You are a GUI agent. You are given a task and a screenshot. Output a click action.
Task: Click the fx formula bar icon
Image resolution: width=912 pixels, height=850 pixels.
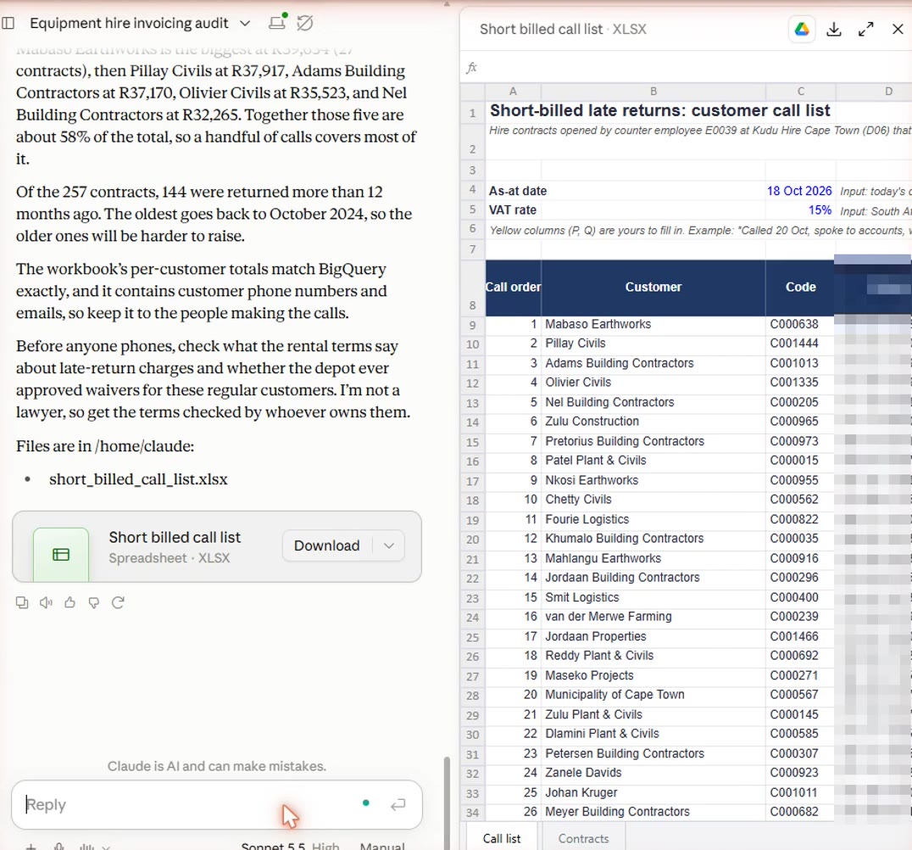[x=472, y=68]
